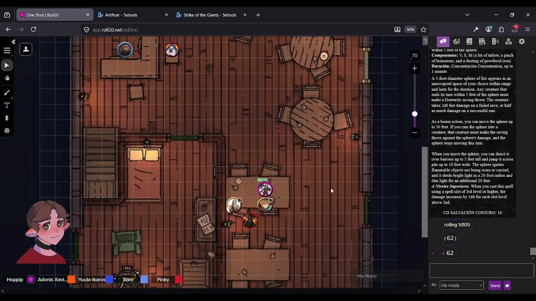Viewport: 536px width, 301px height.
Task: Click the zoom level value 70
Action: tap(414, 55)
